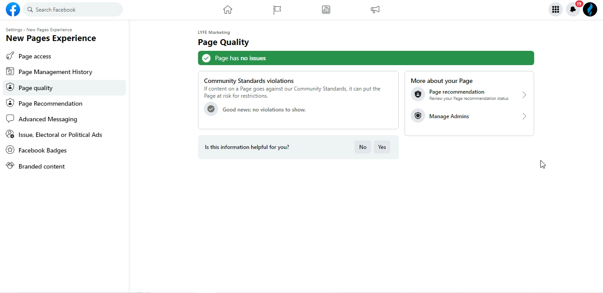The width and height of the screenshot is (603, 293).
Task: Click the Facebook logo icon
Action: click(13, 9)
